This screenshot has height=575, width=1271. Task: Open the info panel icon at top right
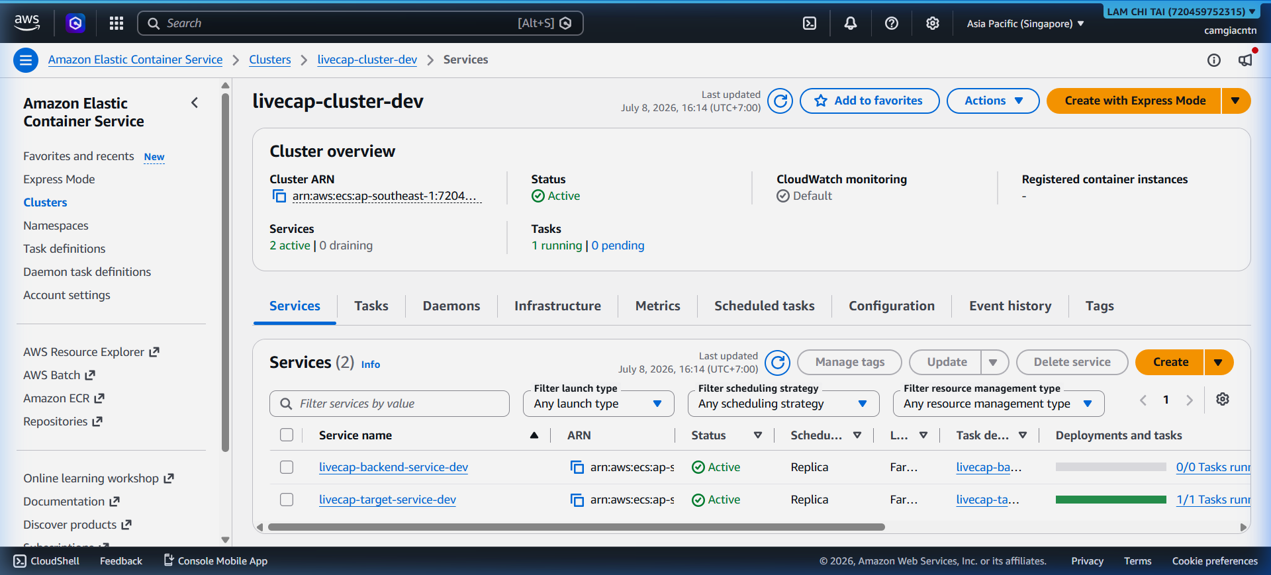[x=1214, y=60]
